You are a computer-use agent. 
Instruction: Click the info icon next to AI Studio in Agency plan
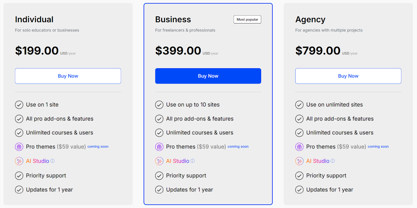[x=333, y=161]
